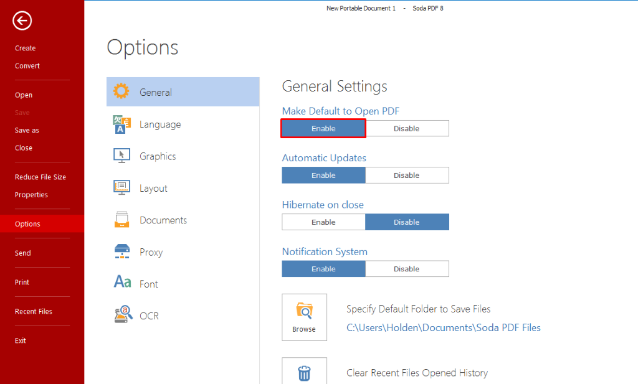Screen dimensions: 638x384
Task: Select Open in the sidebar
Action: coord(24,95)
